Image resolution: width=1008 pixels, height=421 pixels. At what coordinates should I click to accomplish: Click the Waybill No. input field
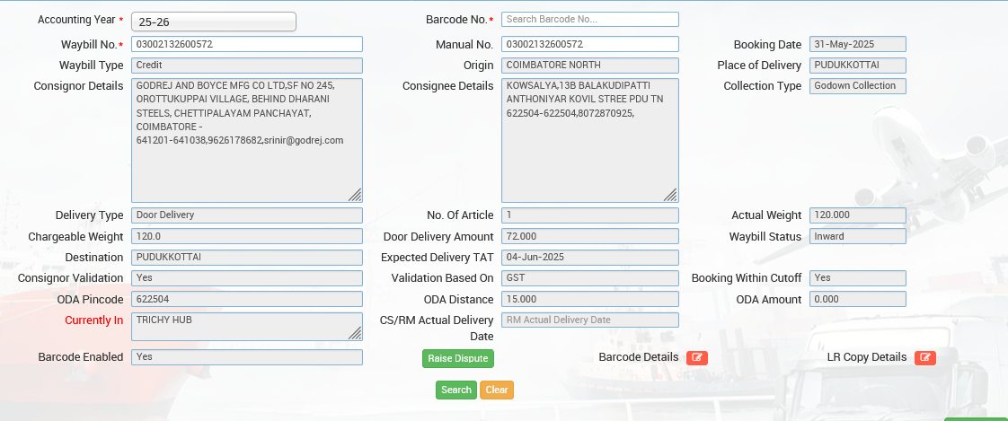click(247, 44)
